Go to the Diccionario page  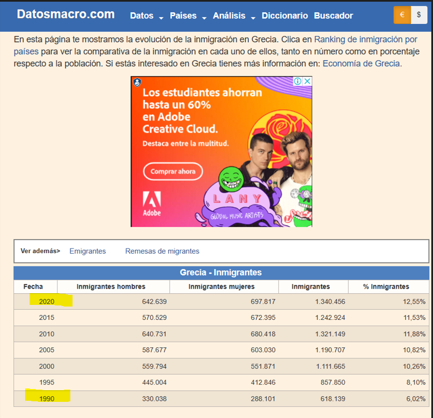tap(285, 16)
